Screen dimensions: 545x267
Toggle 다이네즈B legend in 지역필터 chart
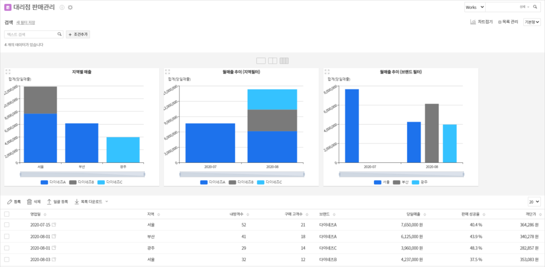click(x=241, y=182)
